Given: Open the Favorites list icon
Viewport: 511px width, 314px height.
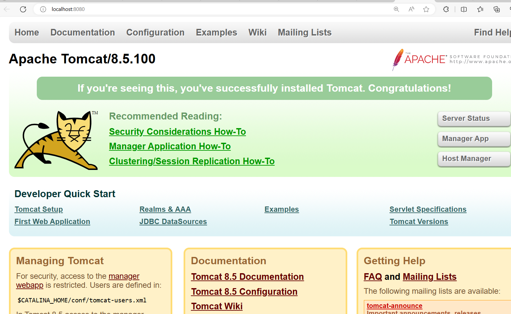Looking at the screenshot, I should coord(480,9).
